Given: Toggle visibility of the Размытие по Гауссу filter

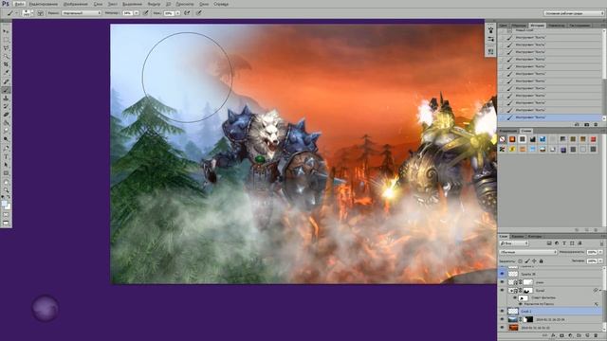Looking at the screenshot, I should pyautogui.click(x=520, y=304).
